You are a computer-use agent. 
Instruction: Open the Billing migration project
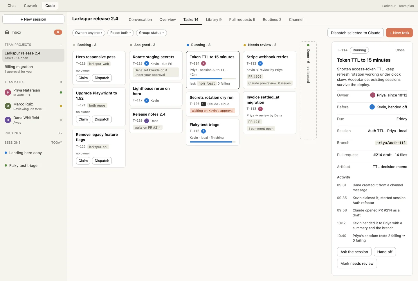(33, 69)
